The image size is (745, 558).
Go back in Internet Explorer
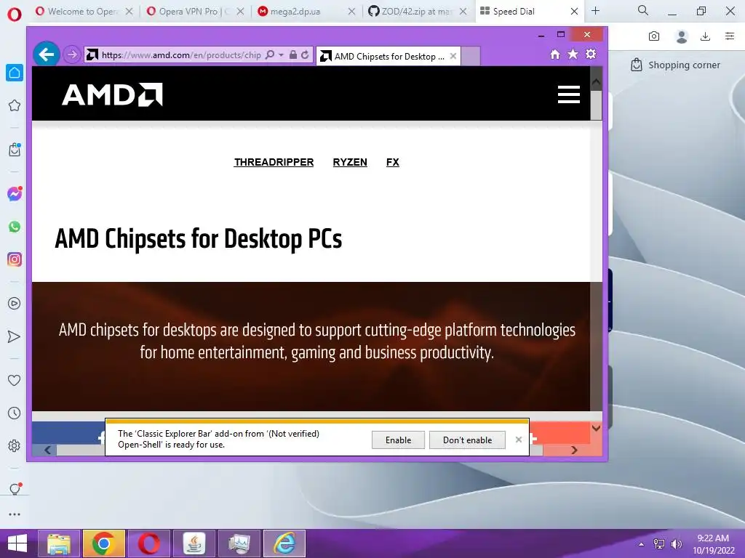tap(46, 54)
